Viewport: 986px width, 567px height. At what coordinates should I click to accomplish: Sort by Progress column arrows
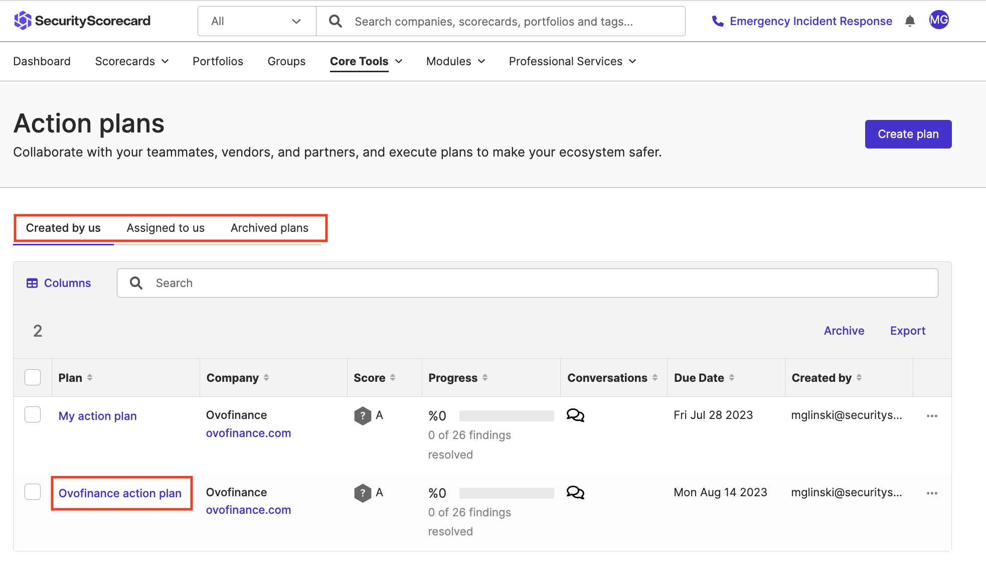[485, 377]
